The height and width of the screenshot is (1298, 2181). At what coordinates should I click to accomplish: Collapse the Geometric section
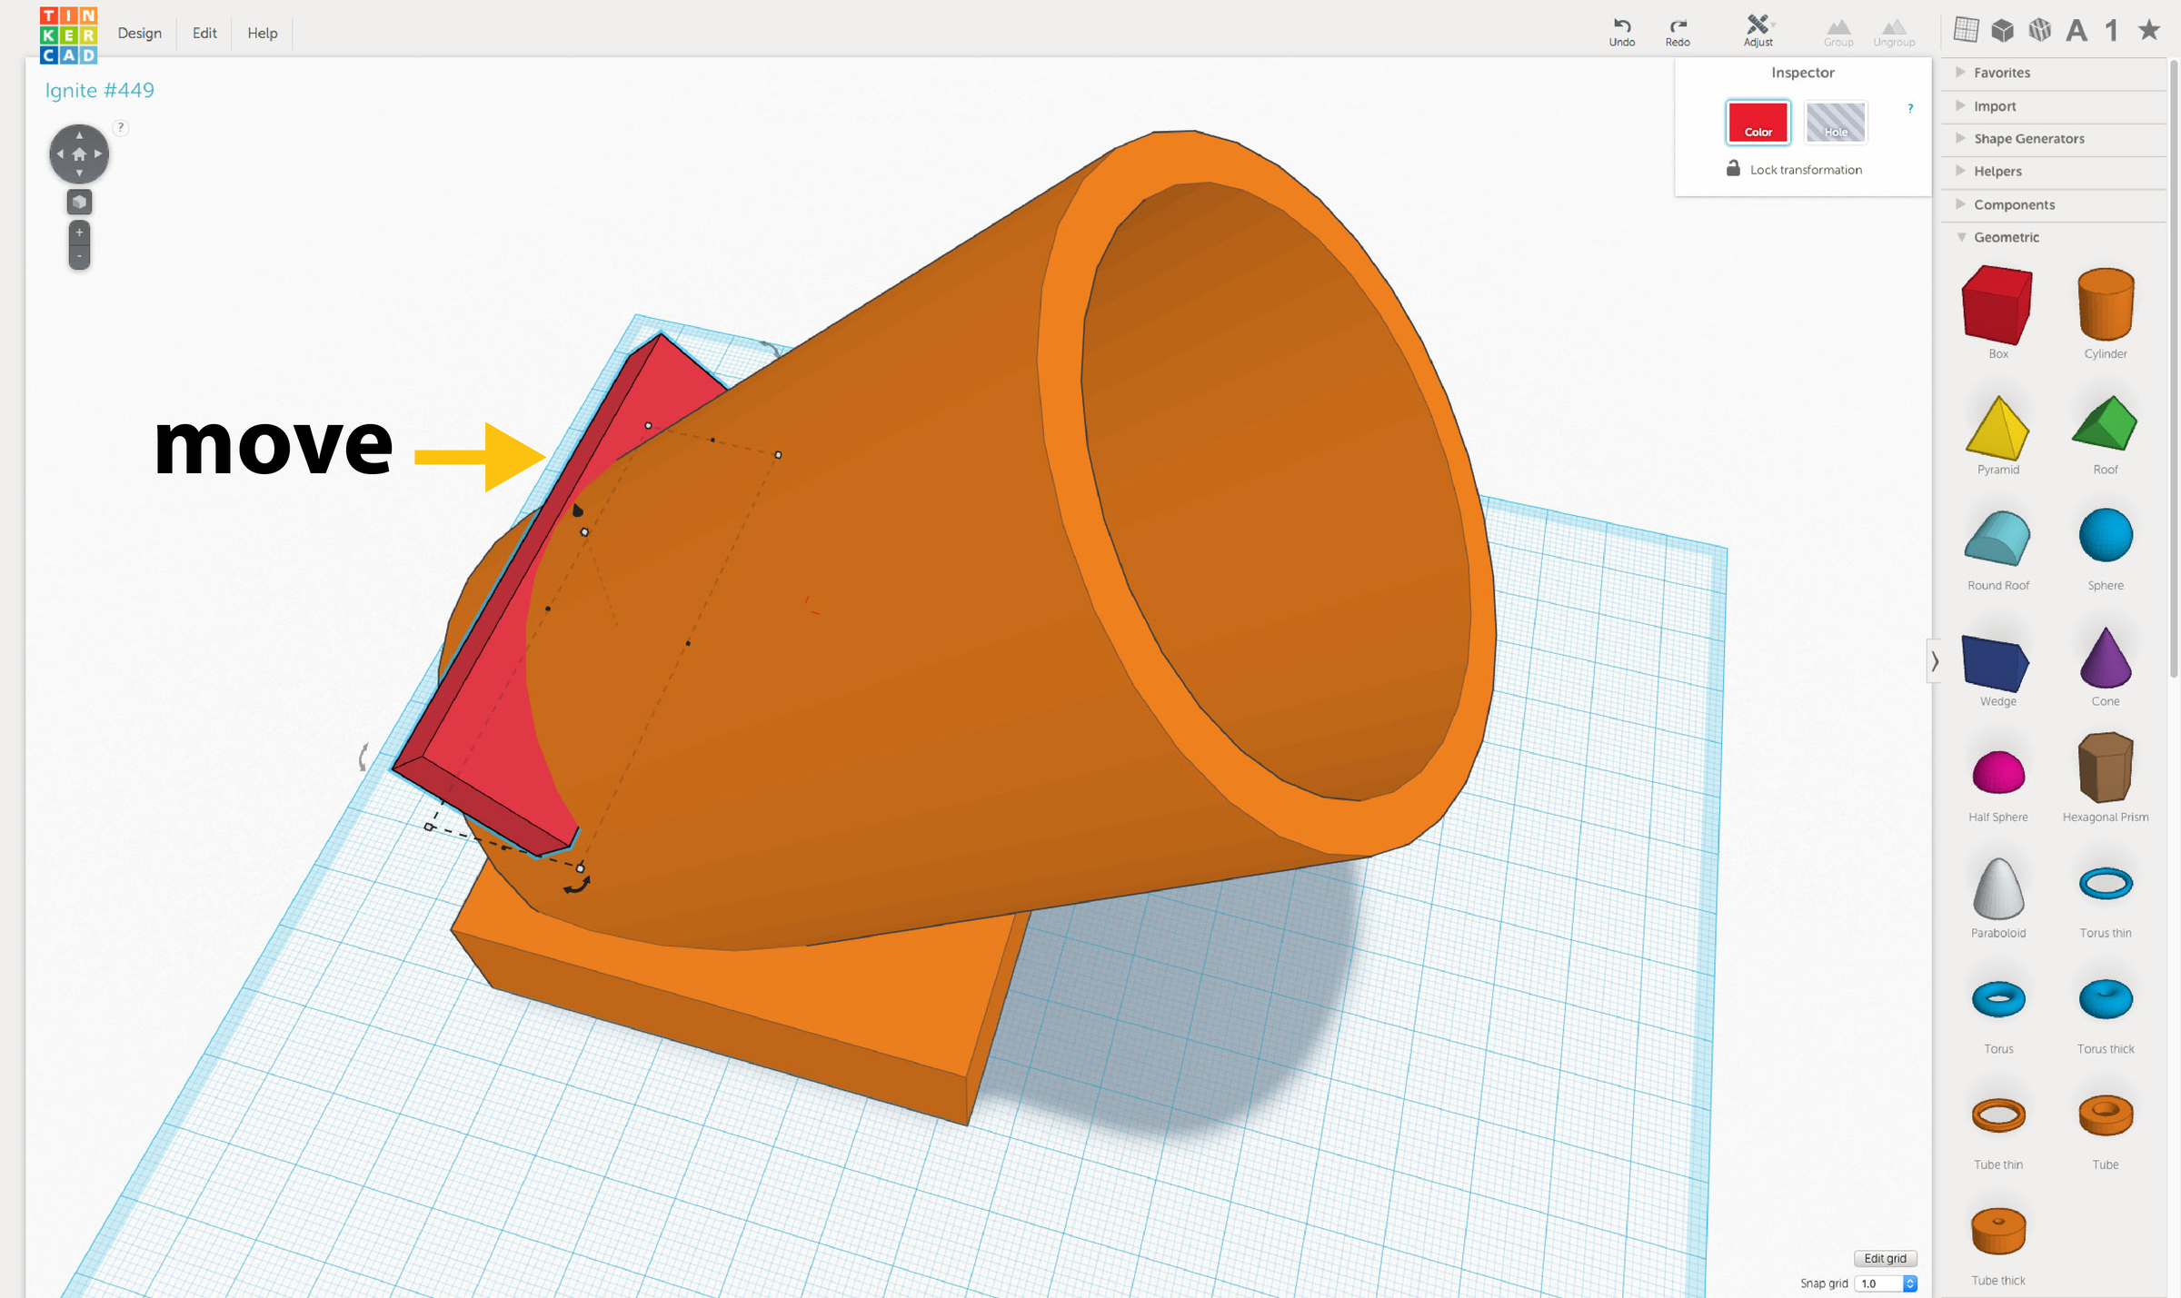tap(2006, 237)
